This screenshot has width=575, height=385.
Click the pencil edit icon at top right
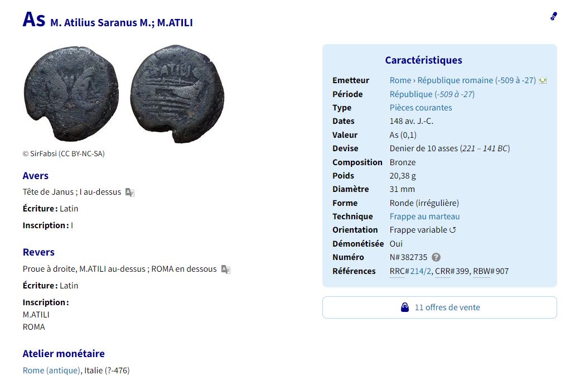click(x=553, y=16)
